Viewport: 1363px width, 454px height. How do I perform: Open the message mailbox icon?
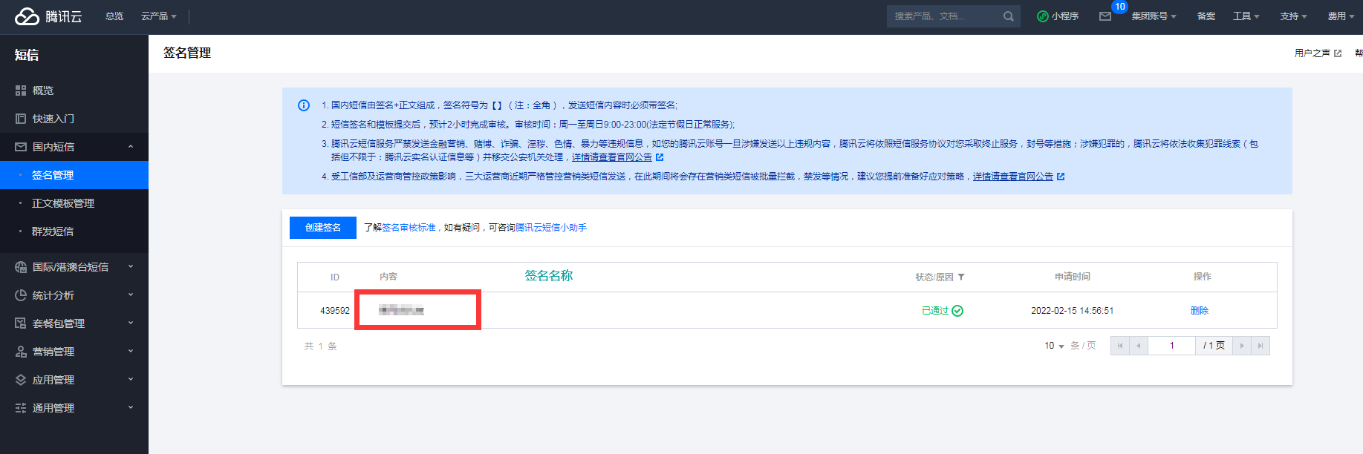point(1105,16)
